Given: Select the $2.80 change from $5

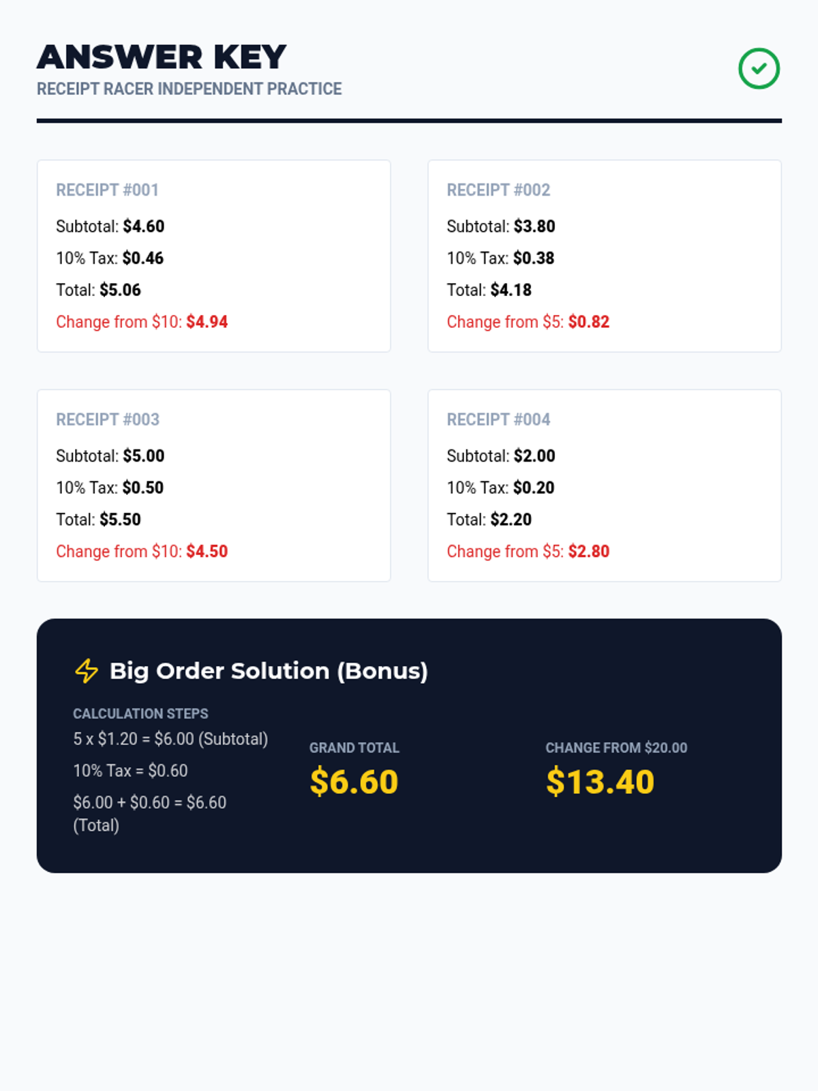Looking at the screenshot, I should (589, 551).
